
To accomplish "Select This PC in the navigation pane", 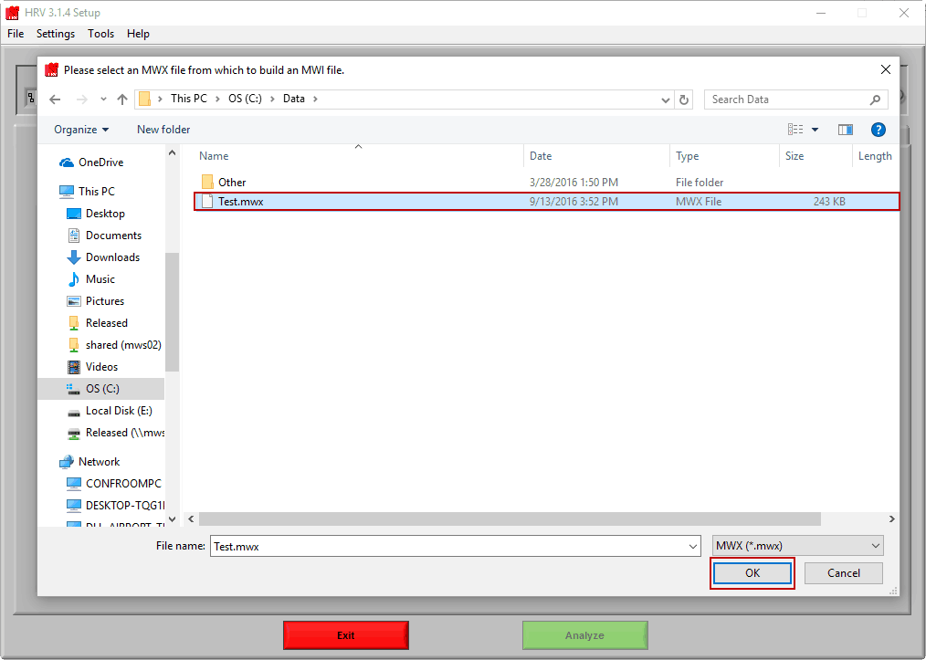I will (97, 192).
